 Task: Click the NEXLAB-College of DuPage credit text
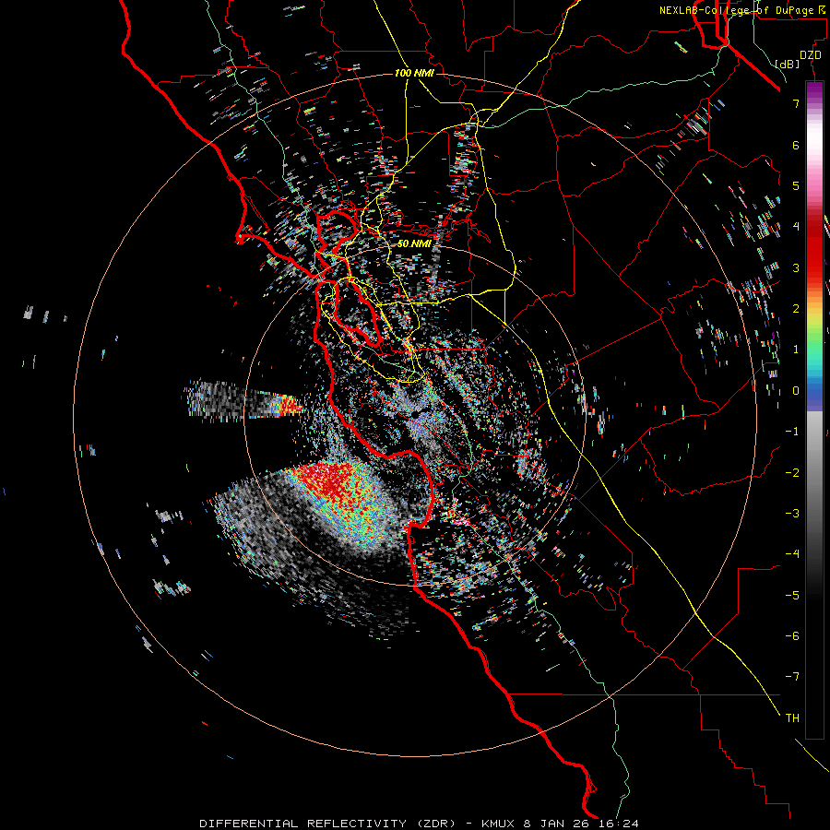pyautogui.click(x=743, y=10)
